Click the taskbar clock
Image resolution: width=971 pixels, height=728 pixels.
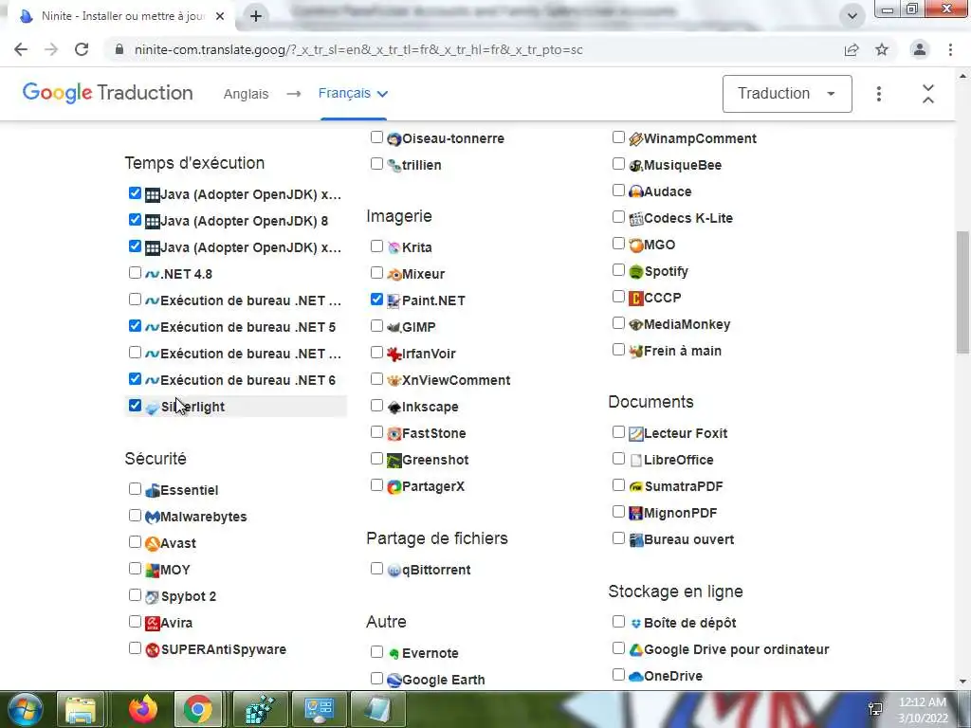click(x=923, y=709)
